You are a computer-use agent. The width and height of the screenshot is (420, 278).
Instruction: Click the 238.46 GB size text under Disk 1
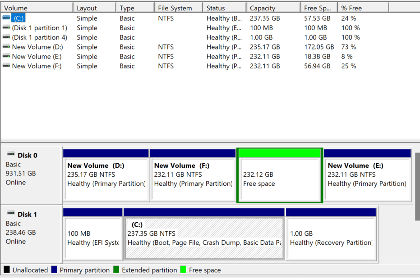21,233
